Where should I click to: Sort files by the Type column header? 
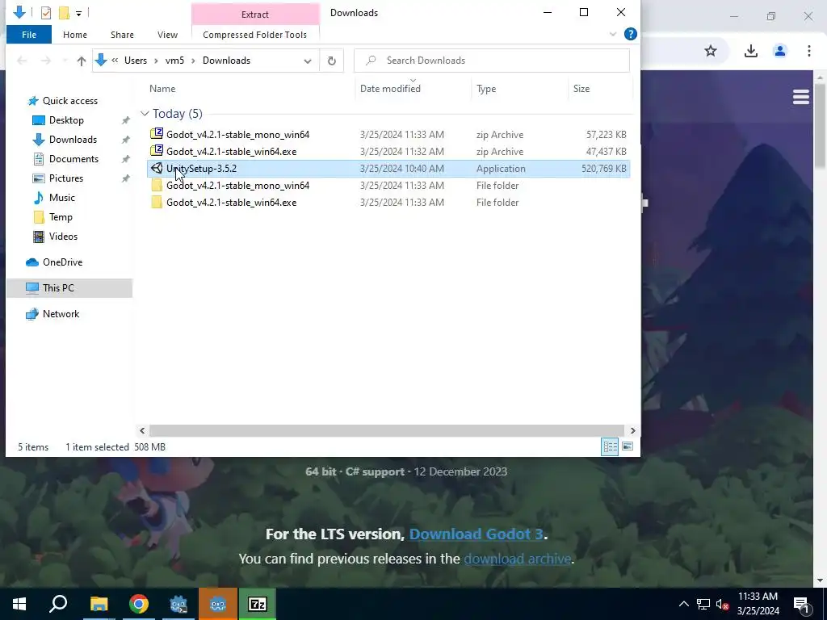pyautogui.click(x=485, y=89)
